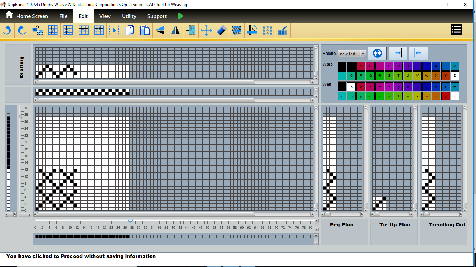Open the Support menu
476x267 pixels.
click(x=157, y=16)
